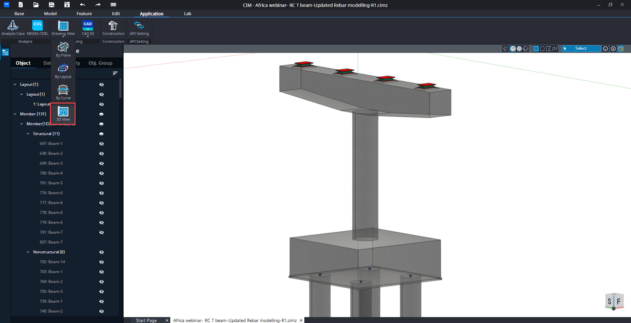631x323 pixels.
Task: Open the Construction tool
Action: [113, 28]
